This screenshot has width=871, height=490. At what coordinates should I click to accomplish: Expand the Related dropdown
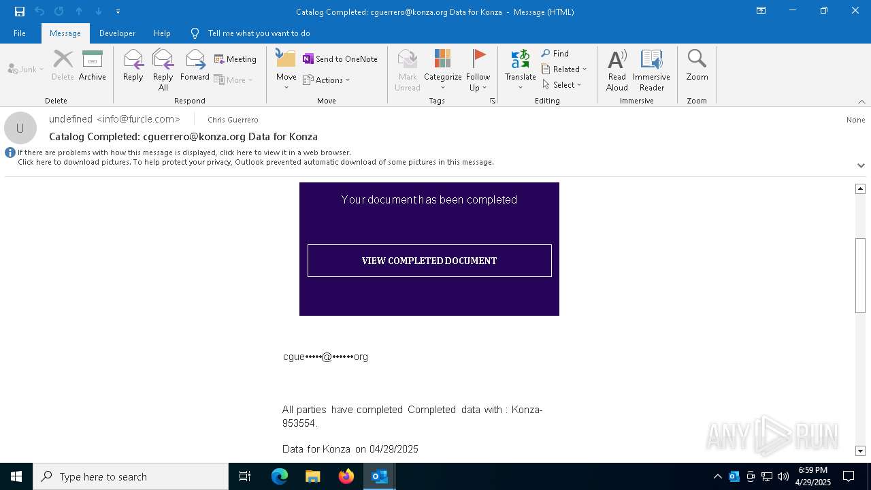point(565,69)
